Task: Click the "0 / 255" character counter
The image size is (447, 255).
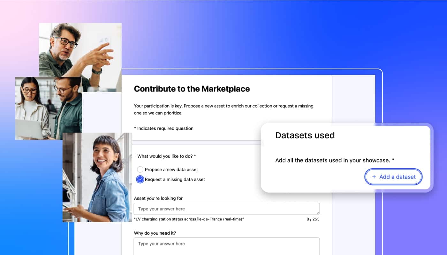Action: (313, 219)
